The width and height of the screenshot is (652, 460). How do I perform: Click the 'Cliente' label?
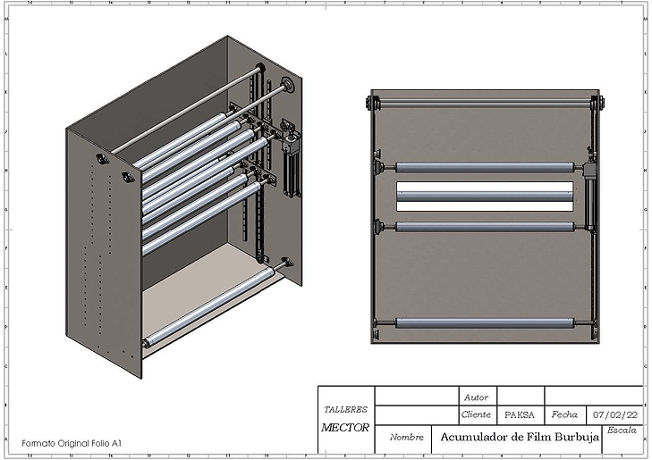[476, 414]
